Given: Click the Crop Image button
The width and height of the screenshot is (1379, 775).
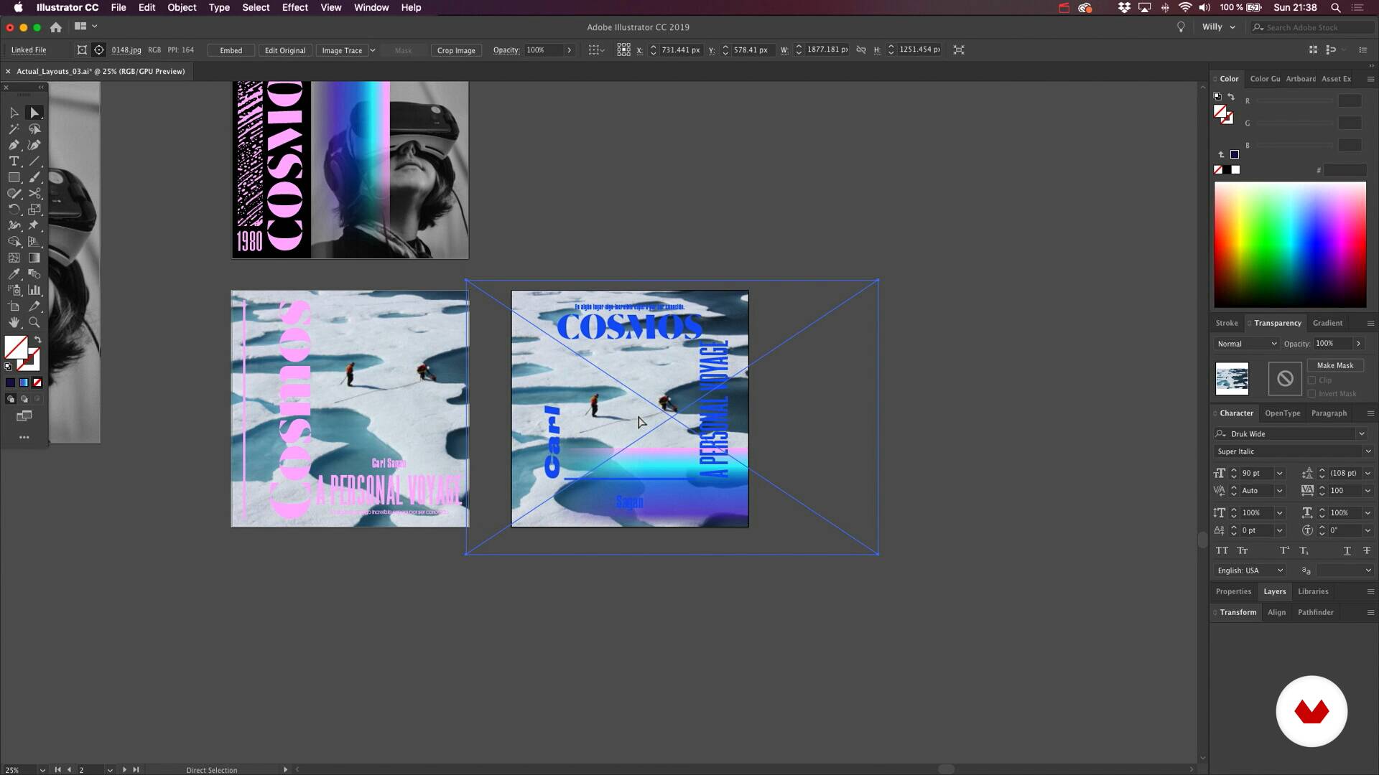Looking at the screenshot, I should 456,50.
